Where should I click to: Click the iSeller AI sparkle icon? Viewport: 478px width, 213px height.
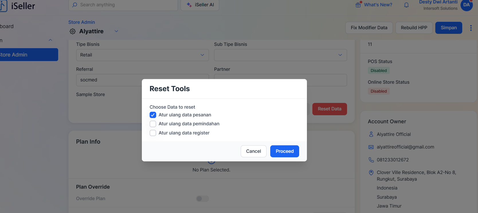189,5
